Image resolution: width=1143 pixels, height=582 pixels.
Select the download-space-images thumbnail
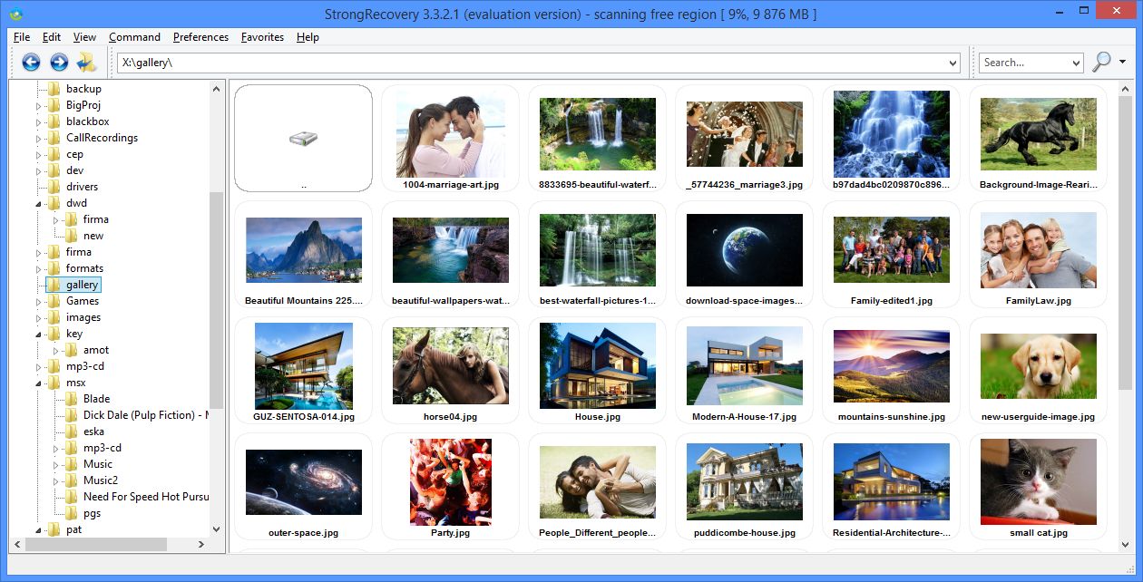coord(745,255)
